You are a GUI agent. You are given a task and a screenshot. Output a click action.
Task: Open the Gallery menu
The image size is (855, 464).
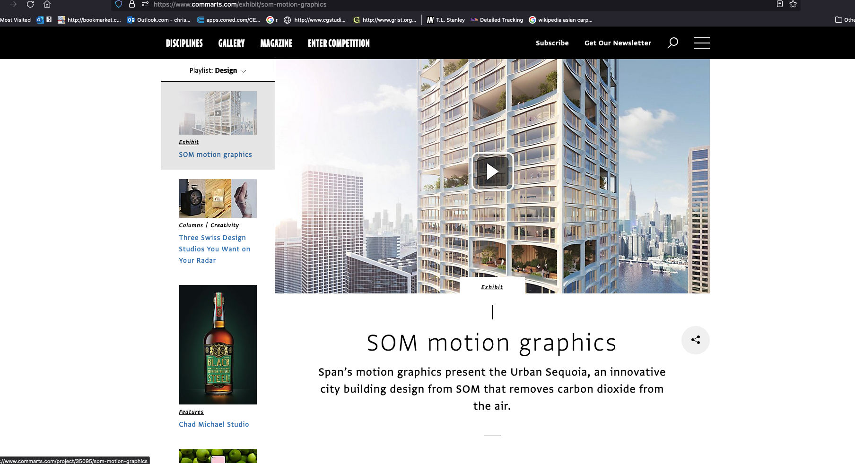coord(231,43)
